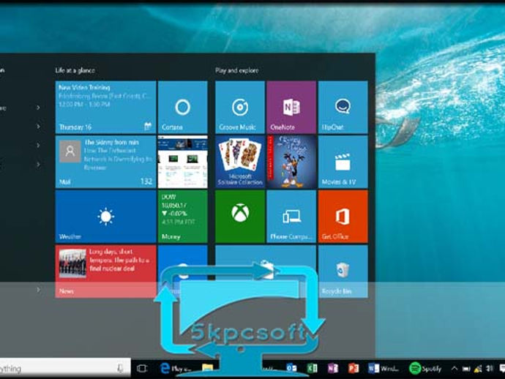Click the "New Video Training" event title

tap(84, 87)
